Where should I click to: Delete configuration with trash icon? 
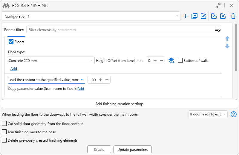pos(233,16)
